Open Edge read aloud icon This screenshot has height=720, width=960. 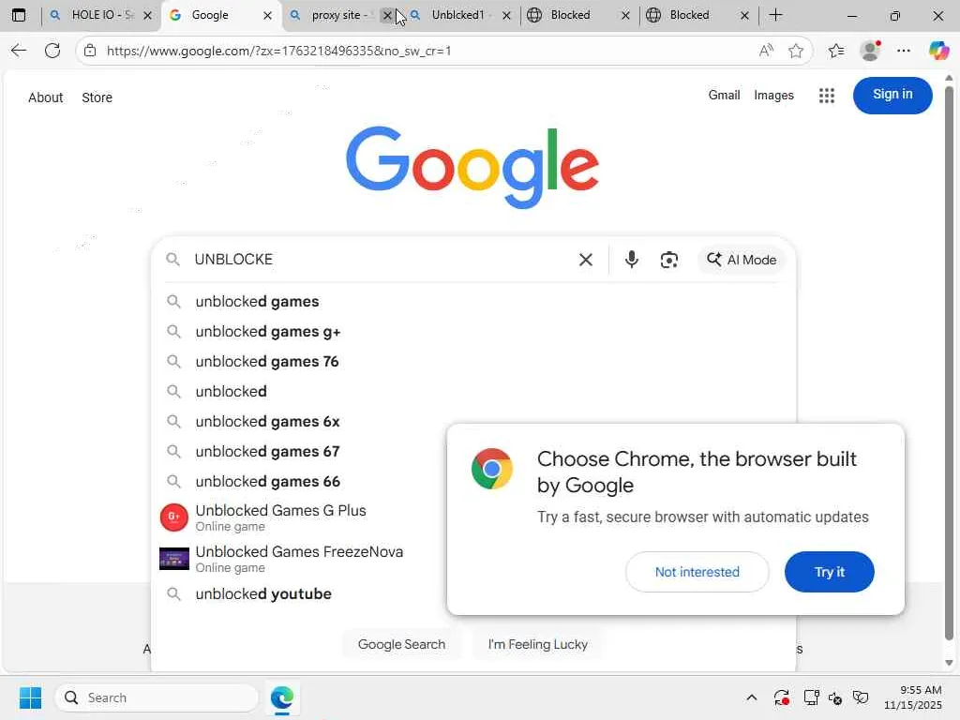pos(766,51)
